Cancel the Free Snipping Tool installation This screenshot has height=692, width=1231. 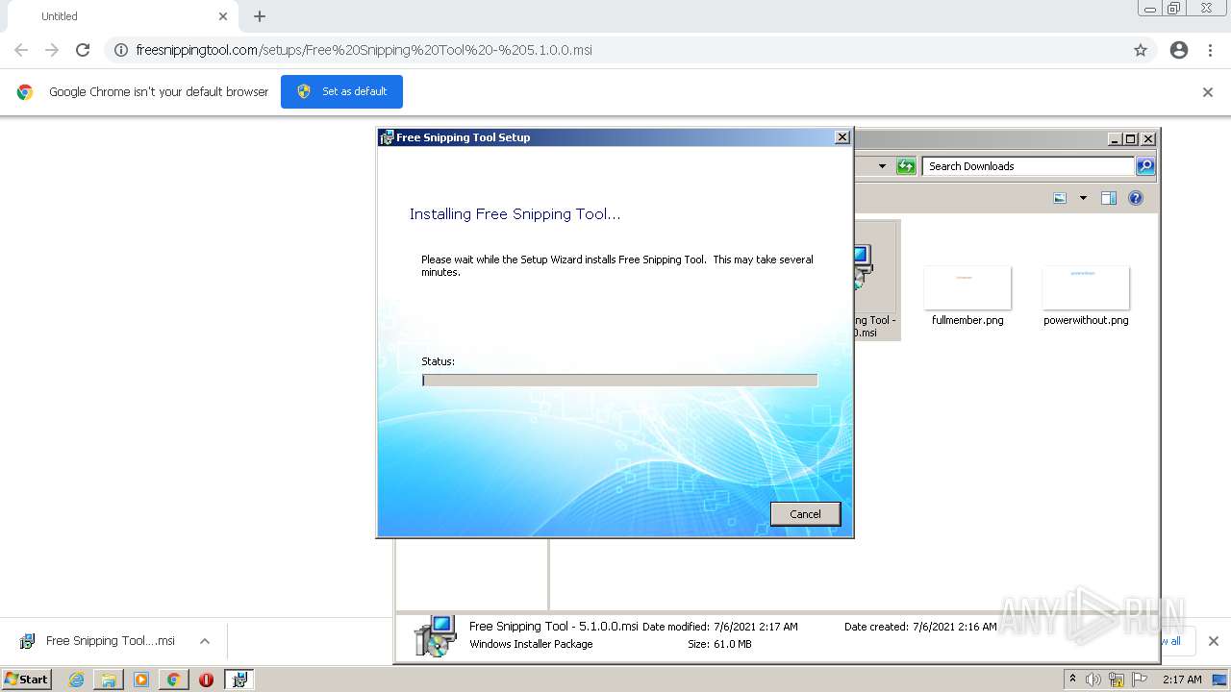pos(805,514)
